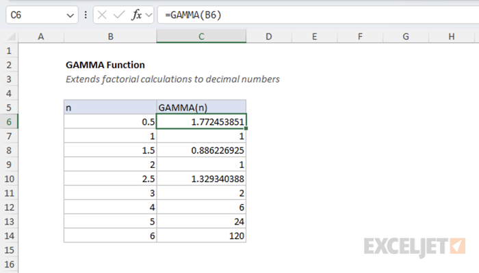Select row 3 header
Viewport: 479px width, 273px height.
pos(9,79)
